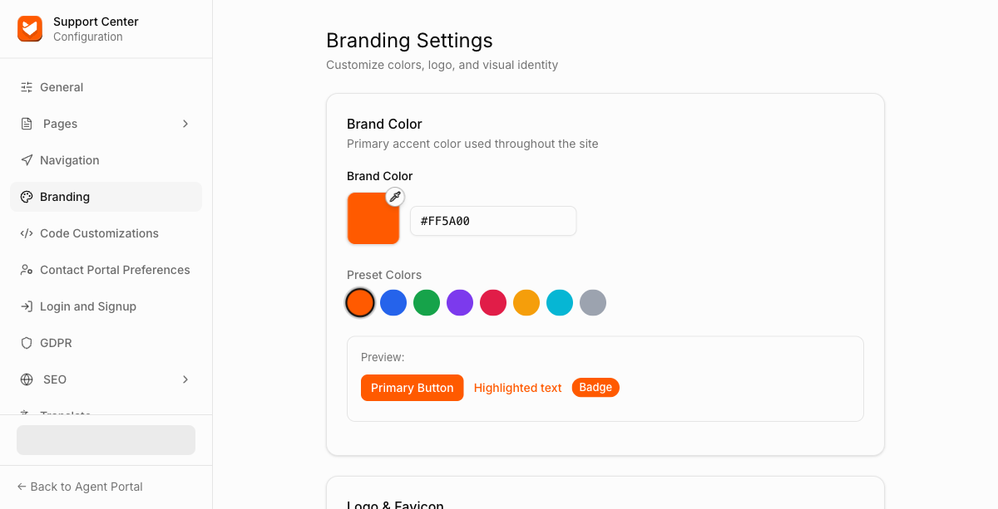Click the Pages document icon
Viewport: 998px width, 509px height.
click(x=27, y=124)
